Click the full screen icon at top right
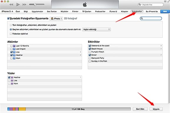The image size is (170, 113). [168, 1]
